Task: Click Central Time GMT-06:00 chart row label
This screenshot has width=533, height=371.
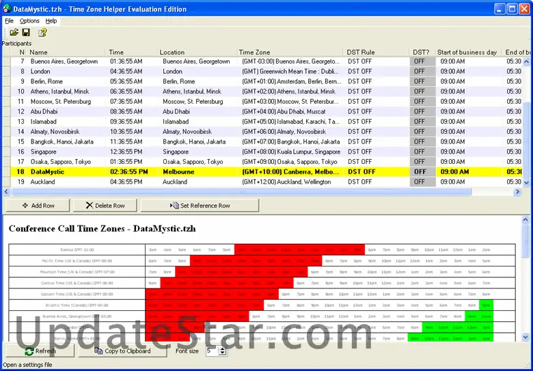Action: point(77,283)
